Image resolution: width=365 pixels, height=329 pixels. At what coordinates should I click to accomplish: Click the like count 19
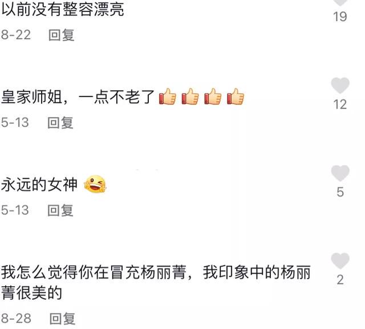coord(340,17)
